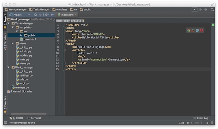Select article breadcrumb element
This screenshot has width=218, height=129.
click(x=76, y=21)
